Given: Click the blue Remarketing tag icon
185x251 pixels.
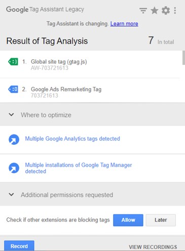Looking at the screenshot, I should 13,89.
